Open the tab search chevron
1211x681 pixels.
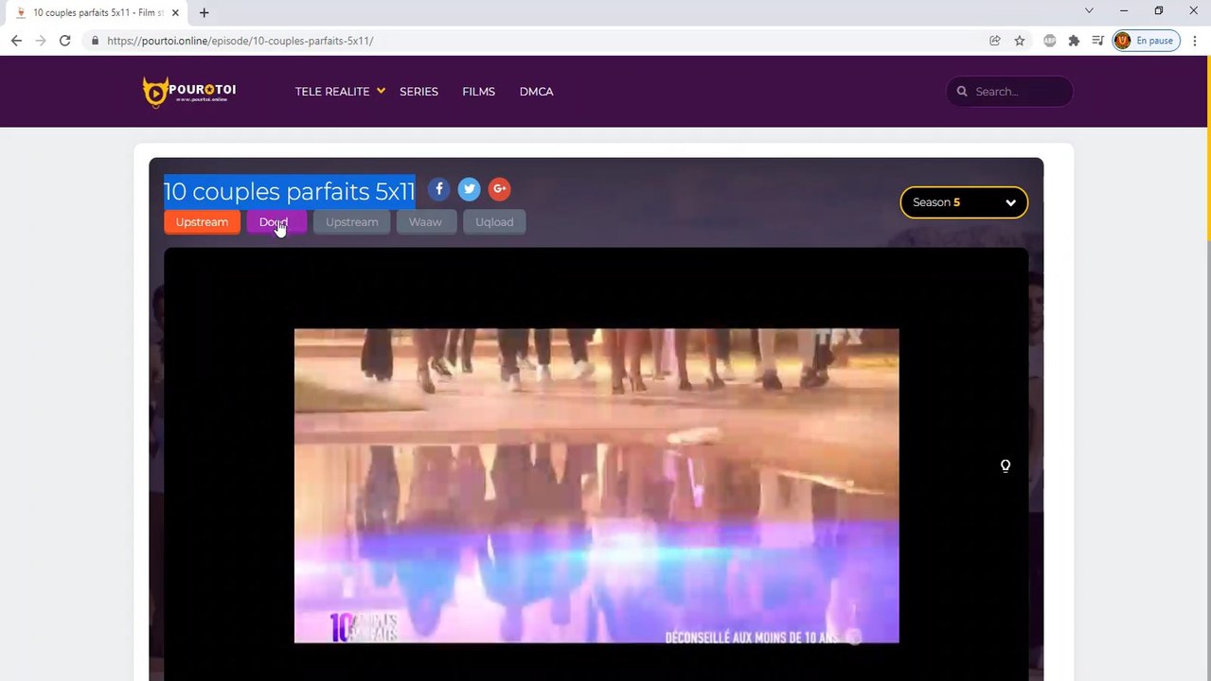pyautogui.click(x=1089, y=11)
